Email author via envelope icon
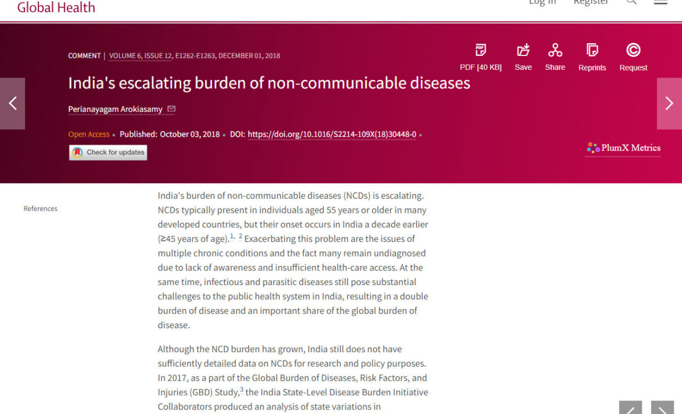 (171, 108)
